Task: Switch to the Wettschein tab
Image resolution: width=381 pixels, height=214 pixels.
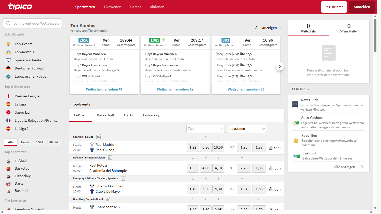Action: pos(308,28)
